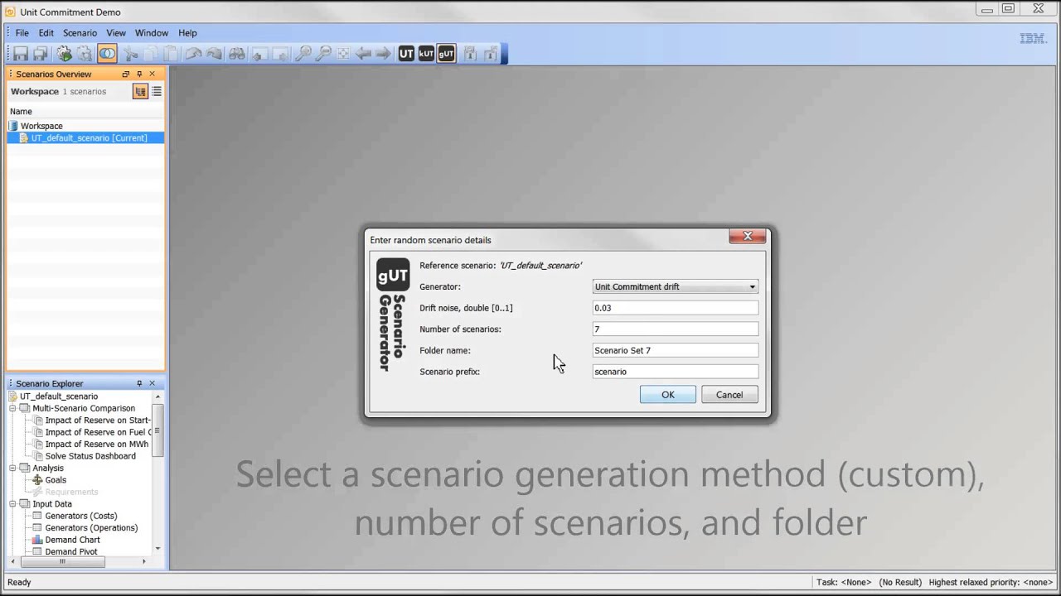Close the Scenarios Overview panel

click(x=152, y=74)
